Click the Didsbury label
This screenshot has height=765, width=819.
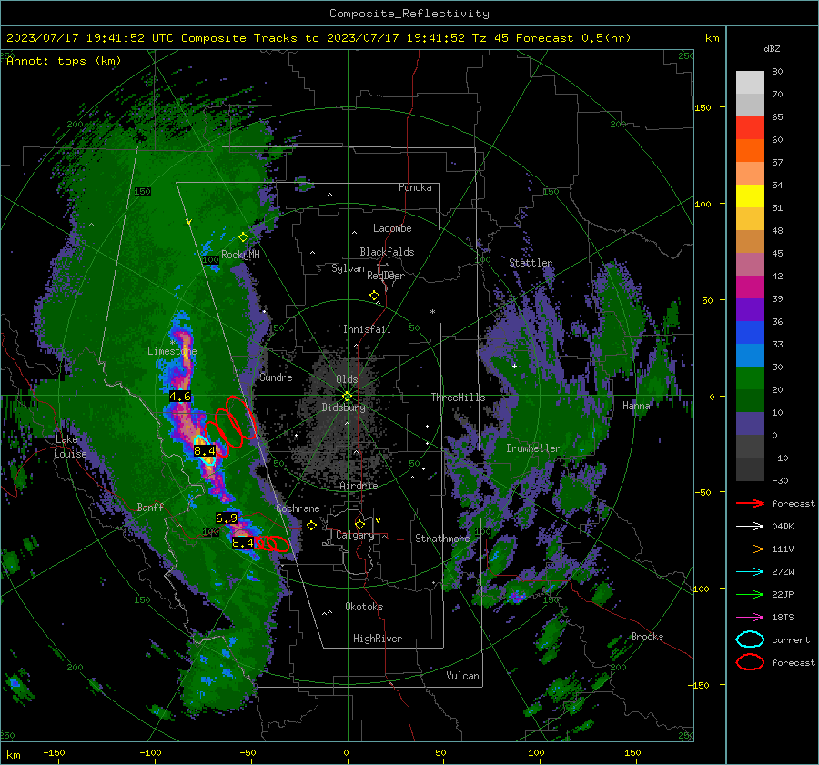(343, 408)
